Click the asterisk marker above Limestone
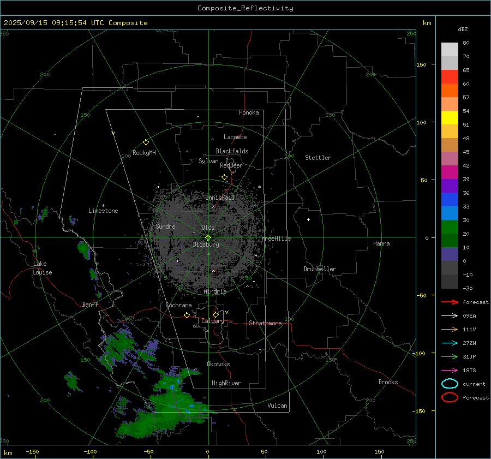The height and width of the screenshot is (459, 491). coord(103,206)
